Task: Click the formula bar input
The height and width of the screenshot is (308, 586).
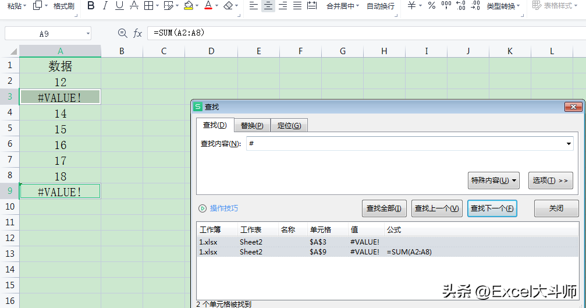Action: pyautogui.click(x=366, y=33)
